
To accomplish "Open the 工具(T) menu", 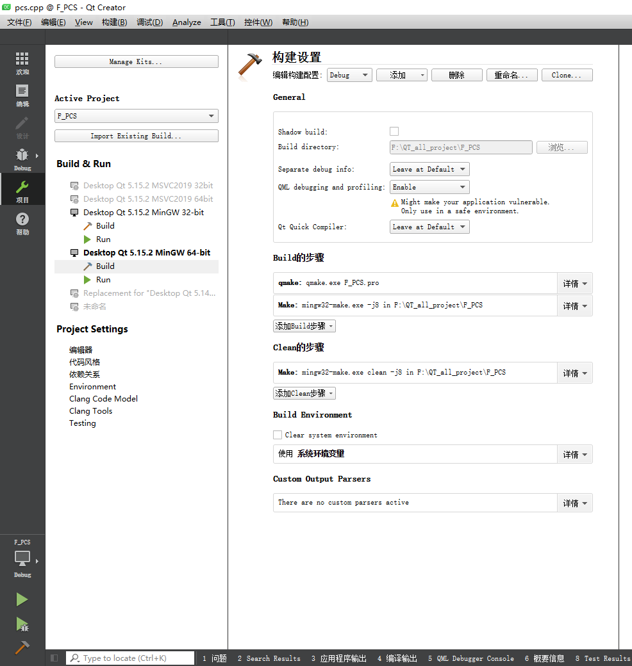I will click(x=222, y=22).
